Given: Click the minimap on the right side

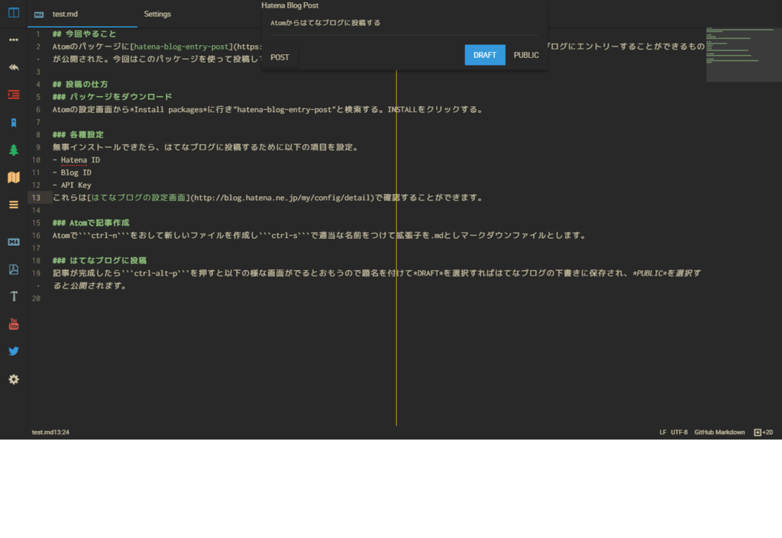Looking at the screenshot, I should [x=744, y=55].
